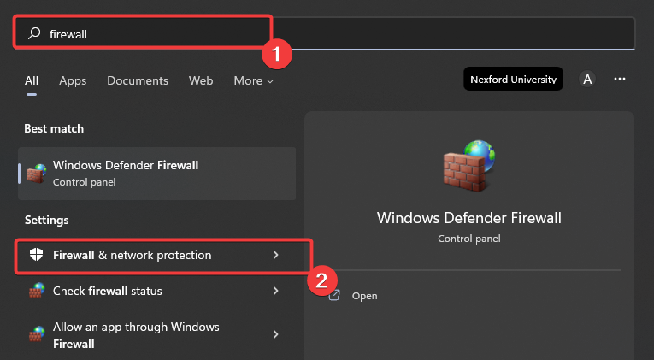This screenshot has width=654, height=360.
Task: Click the shield icon beside Firewall & network protection
Action: [x=36, y=255]
